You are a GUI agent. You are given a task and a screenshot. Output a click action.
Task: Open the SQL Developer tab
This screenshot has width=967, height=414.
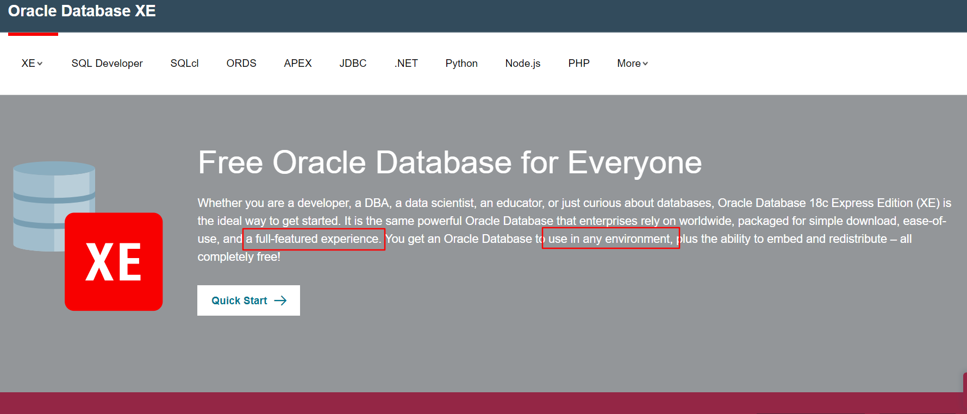pyautogui.click(x=107, y=64)
